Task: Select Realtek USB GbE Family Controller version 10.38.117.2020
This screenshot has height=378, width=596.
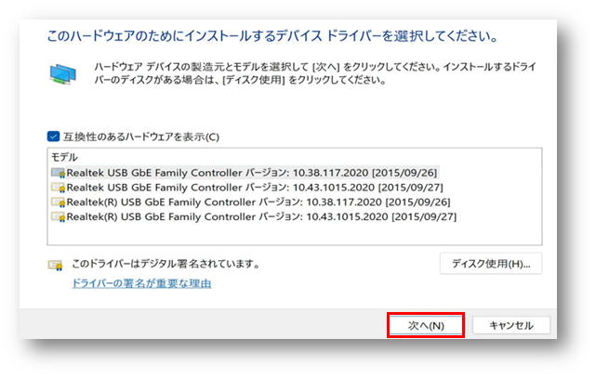Action: (245, 173)
